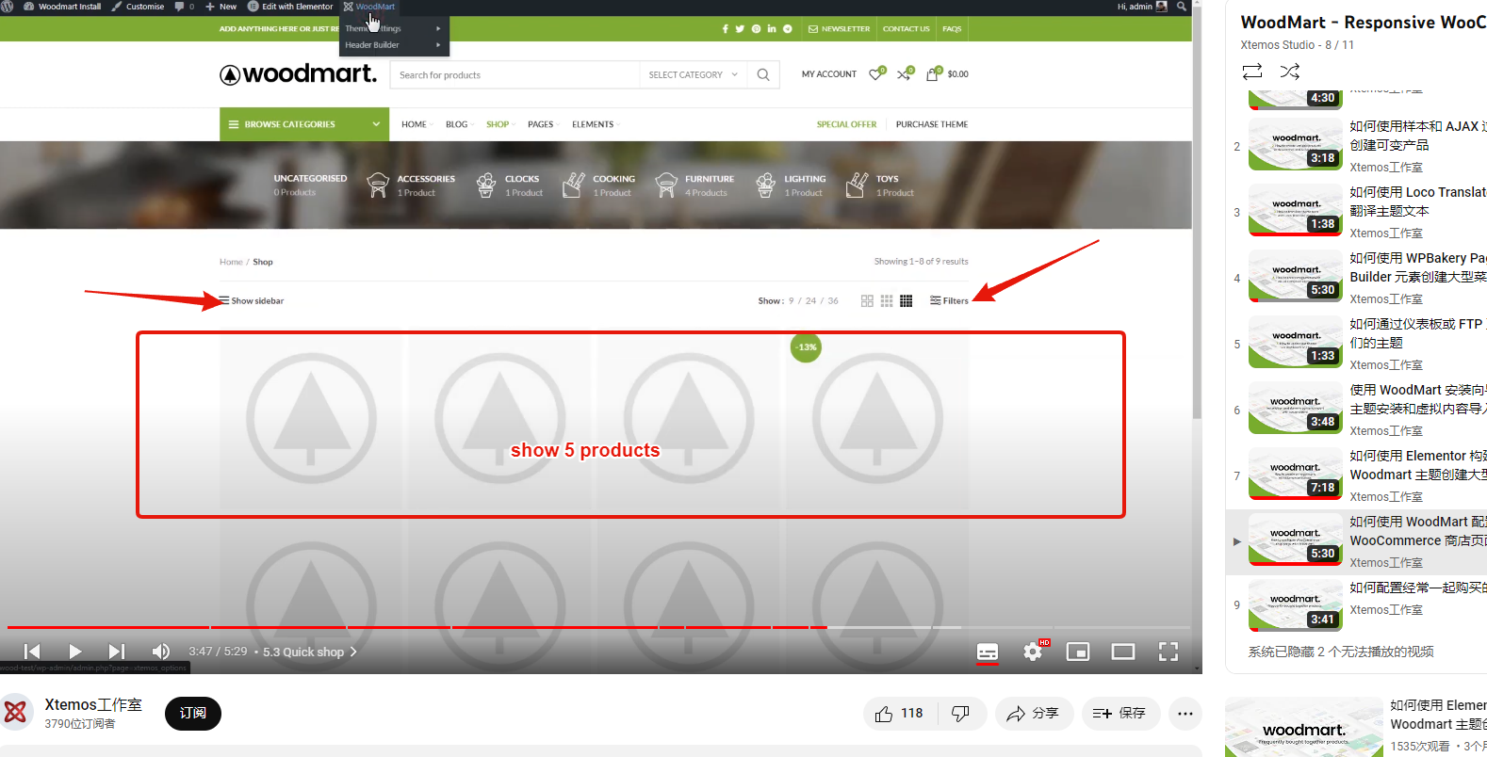Open the Newsletter link
The height and width of the screenshot is (757, 1487).
(840, 29)
